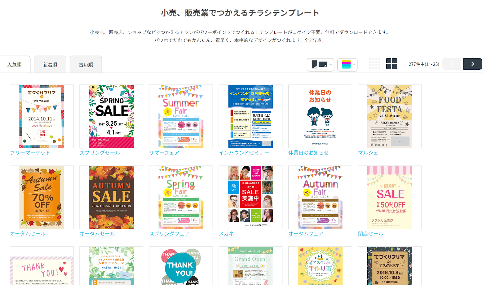Open the スプリングフェア link

pyautogui.click(x=169, y=234)
